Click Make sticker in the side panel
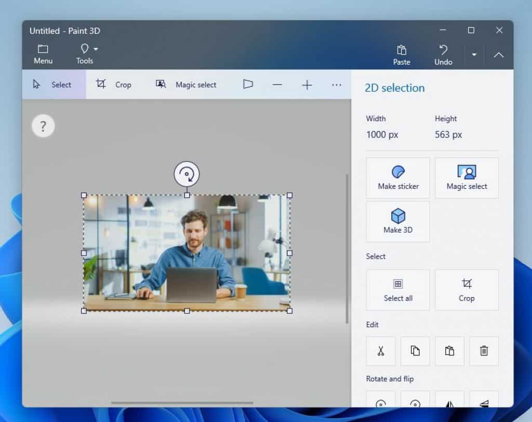Image resolution: width=532 pixels, height=422 pixels. 398,178
